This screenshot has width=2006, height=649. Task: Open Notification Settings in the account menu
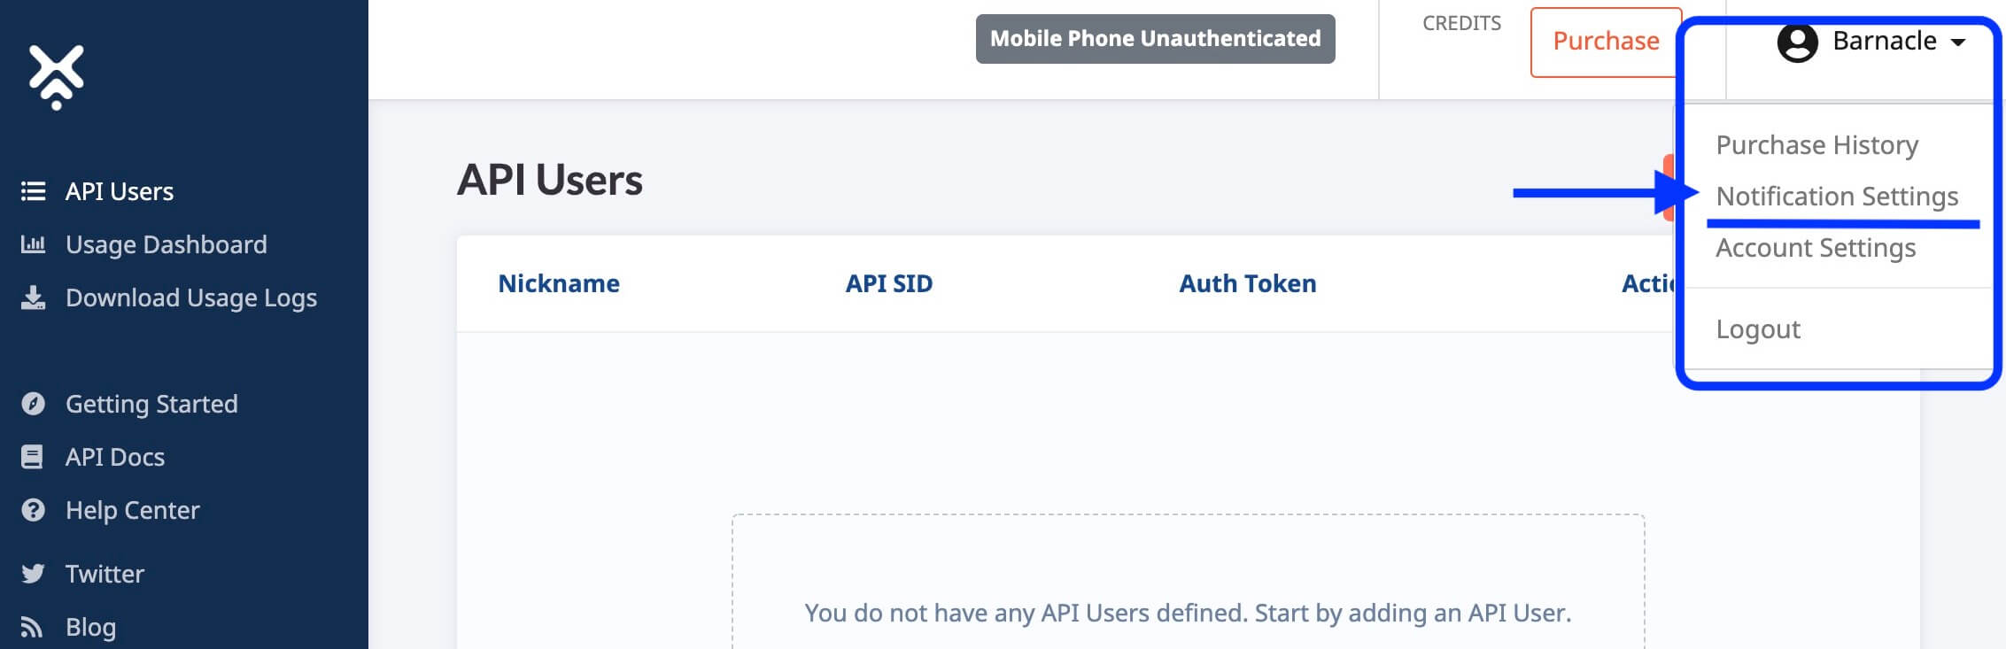(x=1836, y=197)
